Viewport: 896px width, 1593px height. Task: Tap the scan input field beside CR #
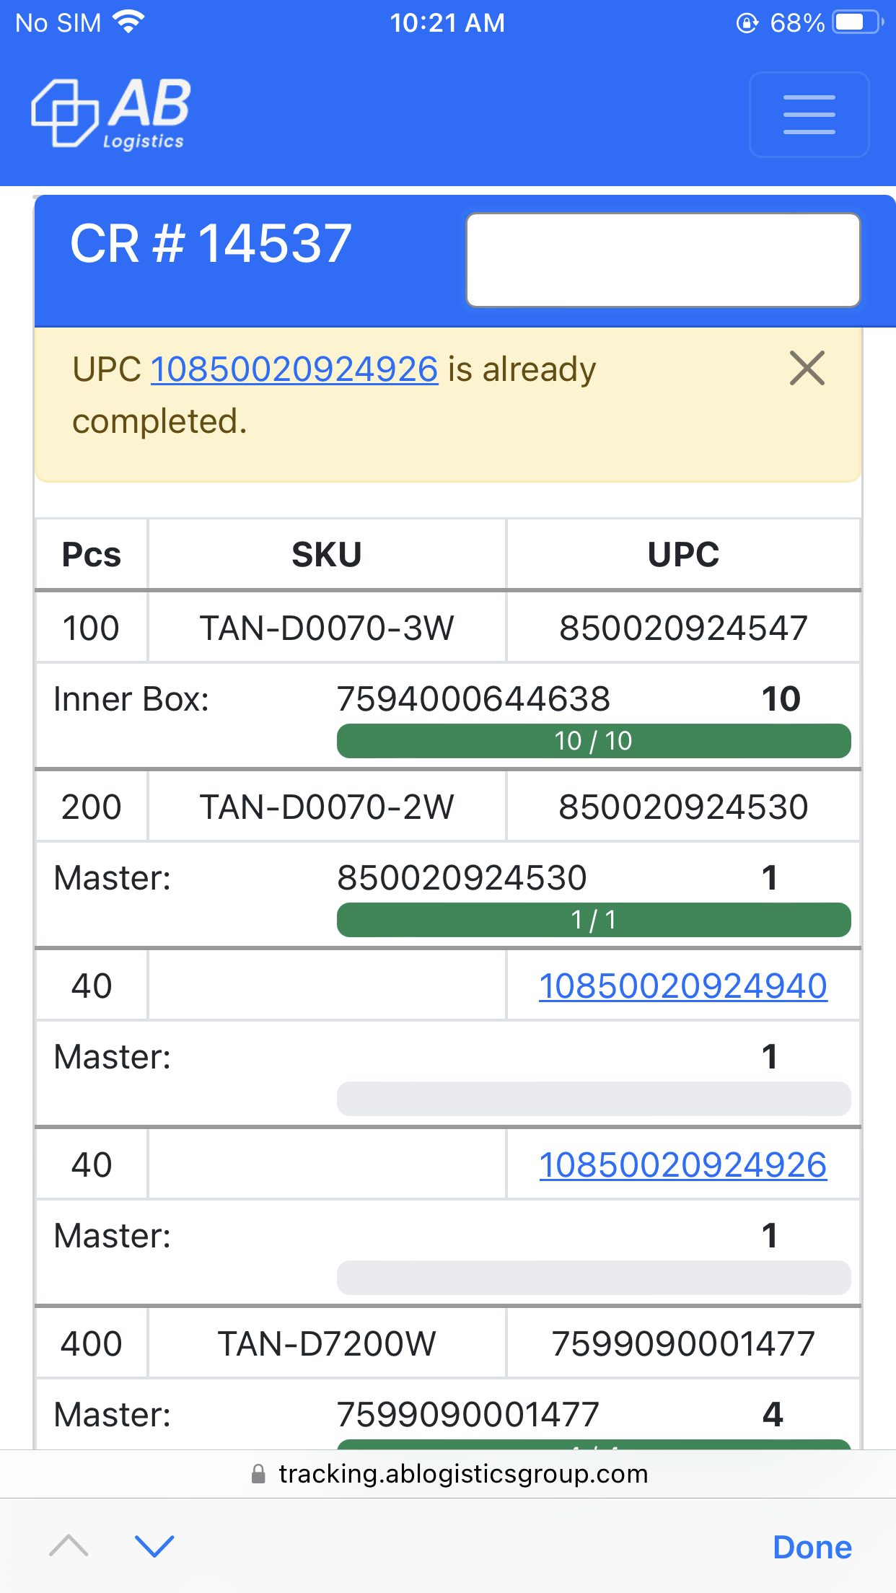pyautogui.click(x=662, y=260)
